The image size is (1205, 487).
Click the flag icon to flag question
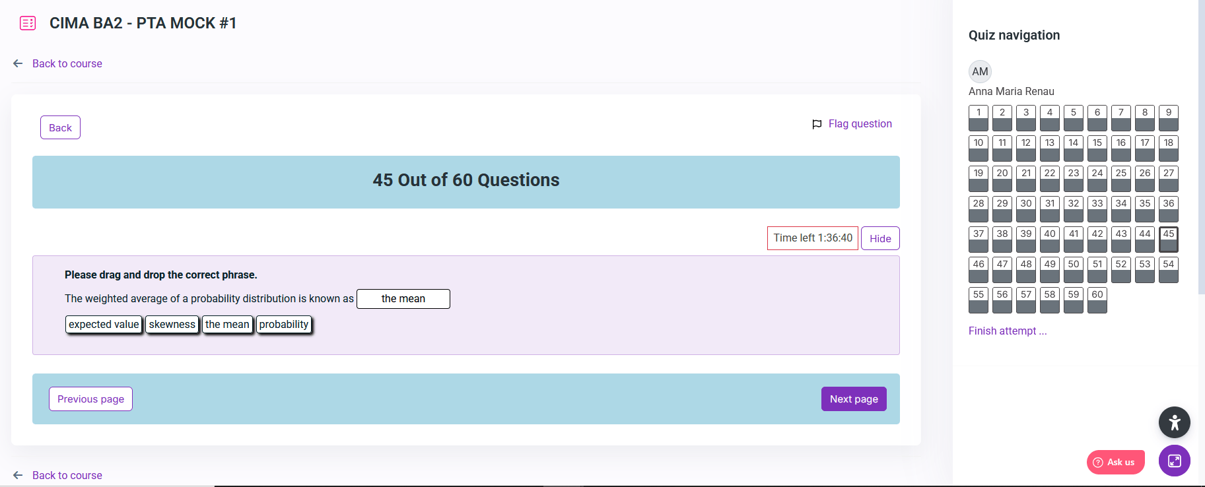point(817,124)
